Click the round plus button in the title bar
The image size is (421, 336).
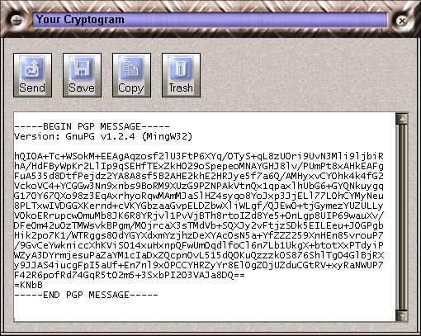coord(17,21)
